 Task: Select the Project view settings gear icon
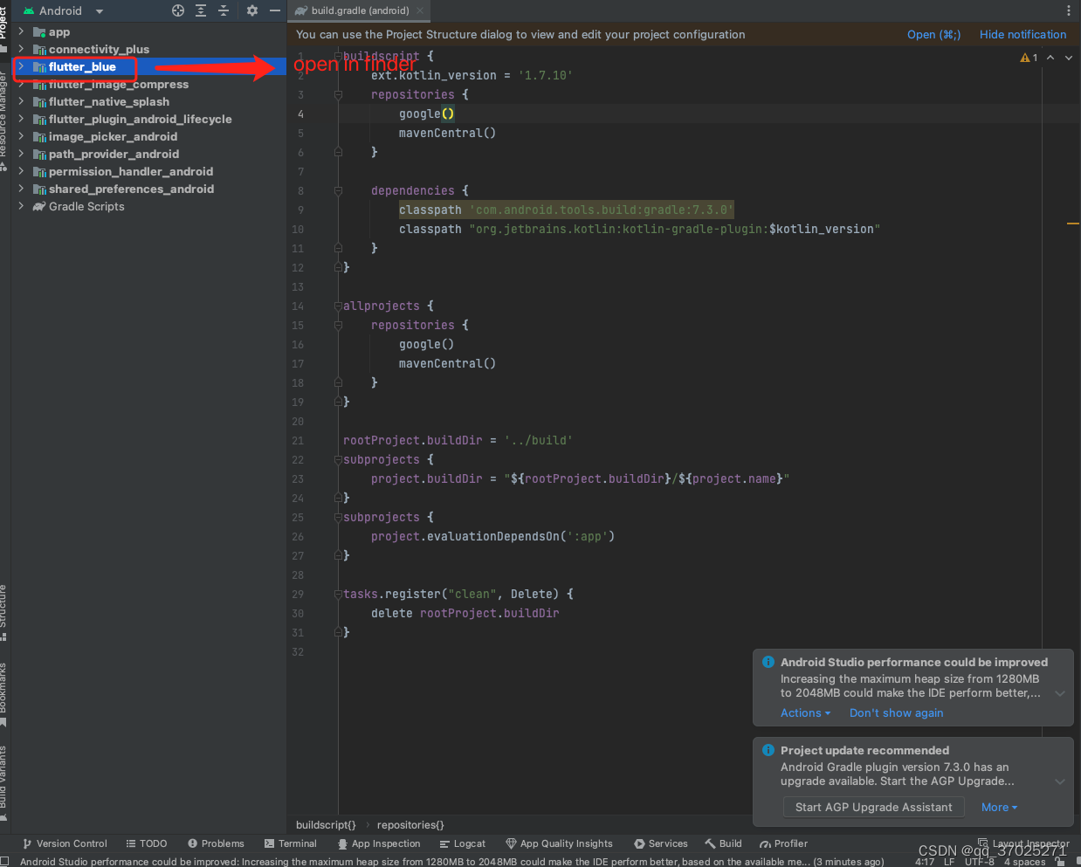coord(251,10)
